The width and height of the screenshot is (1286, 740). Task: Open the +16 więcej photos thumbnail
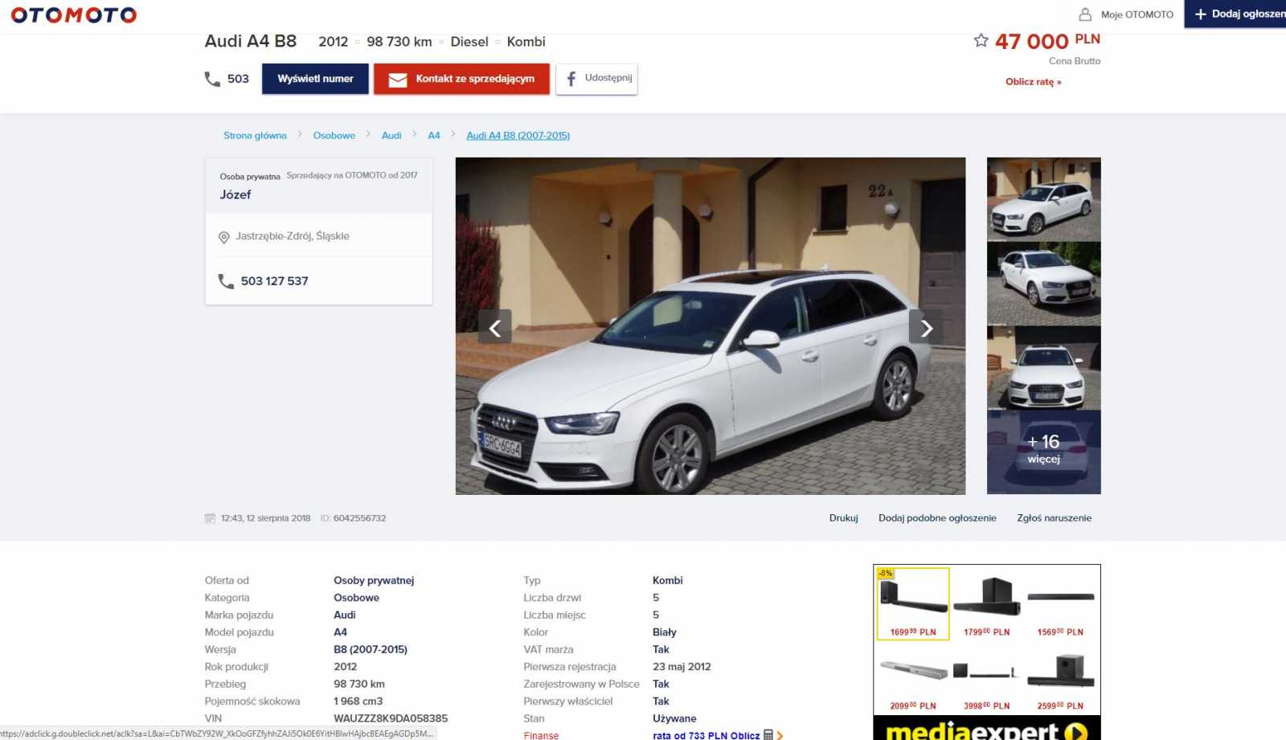[x=1043, y=452]
